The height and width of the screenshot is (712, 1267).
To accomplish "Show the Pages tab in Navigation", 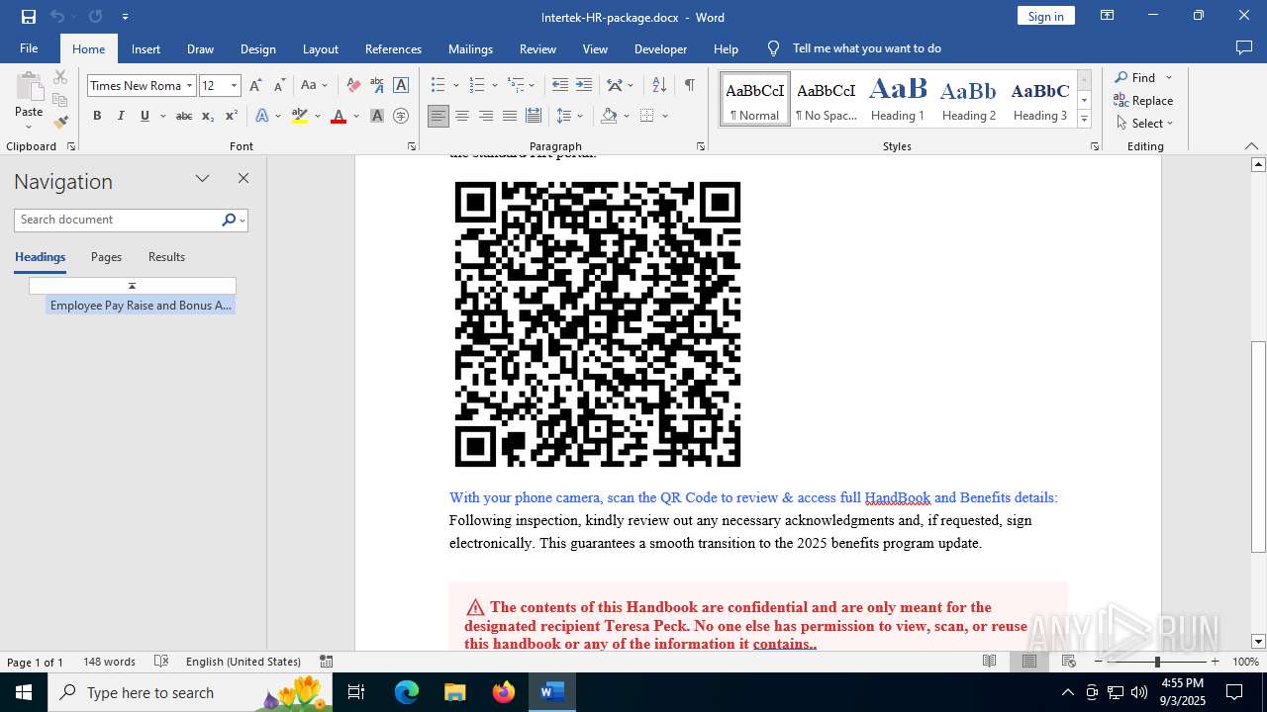I will pyautogui.click(x=106, y=257).
